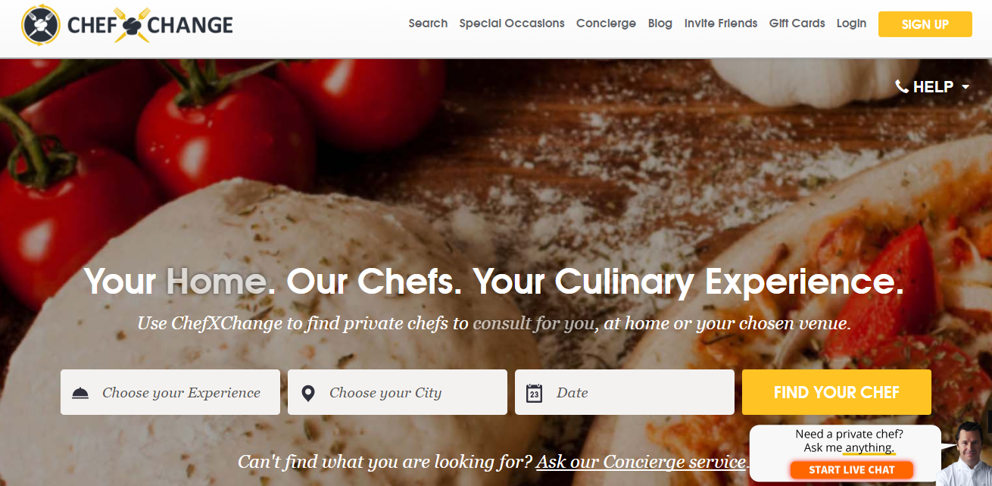992x486 pixels.
Task: Click the FIND YOUR CHEF button
Action: click(x=837, y=392)
